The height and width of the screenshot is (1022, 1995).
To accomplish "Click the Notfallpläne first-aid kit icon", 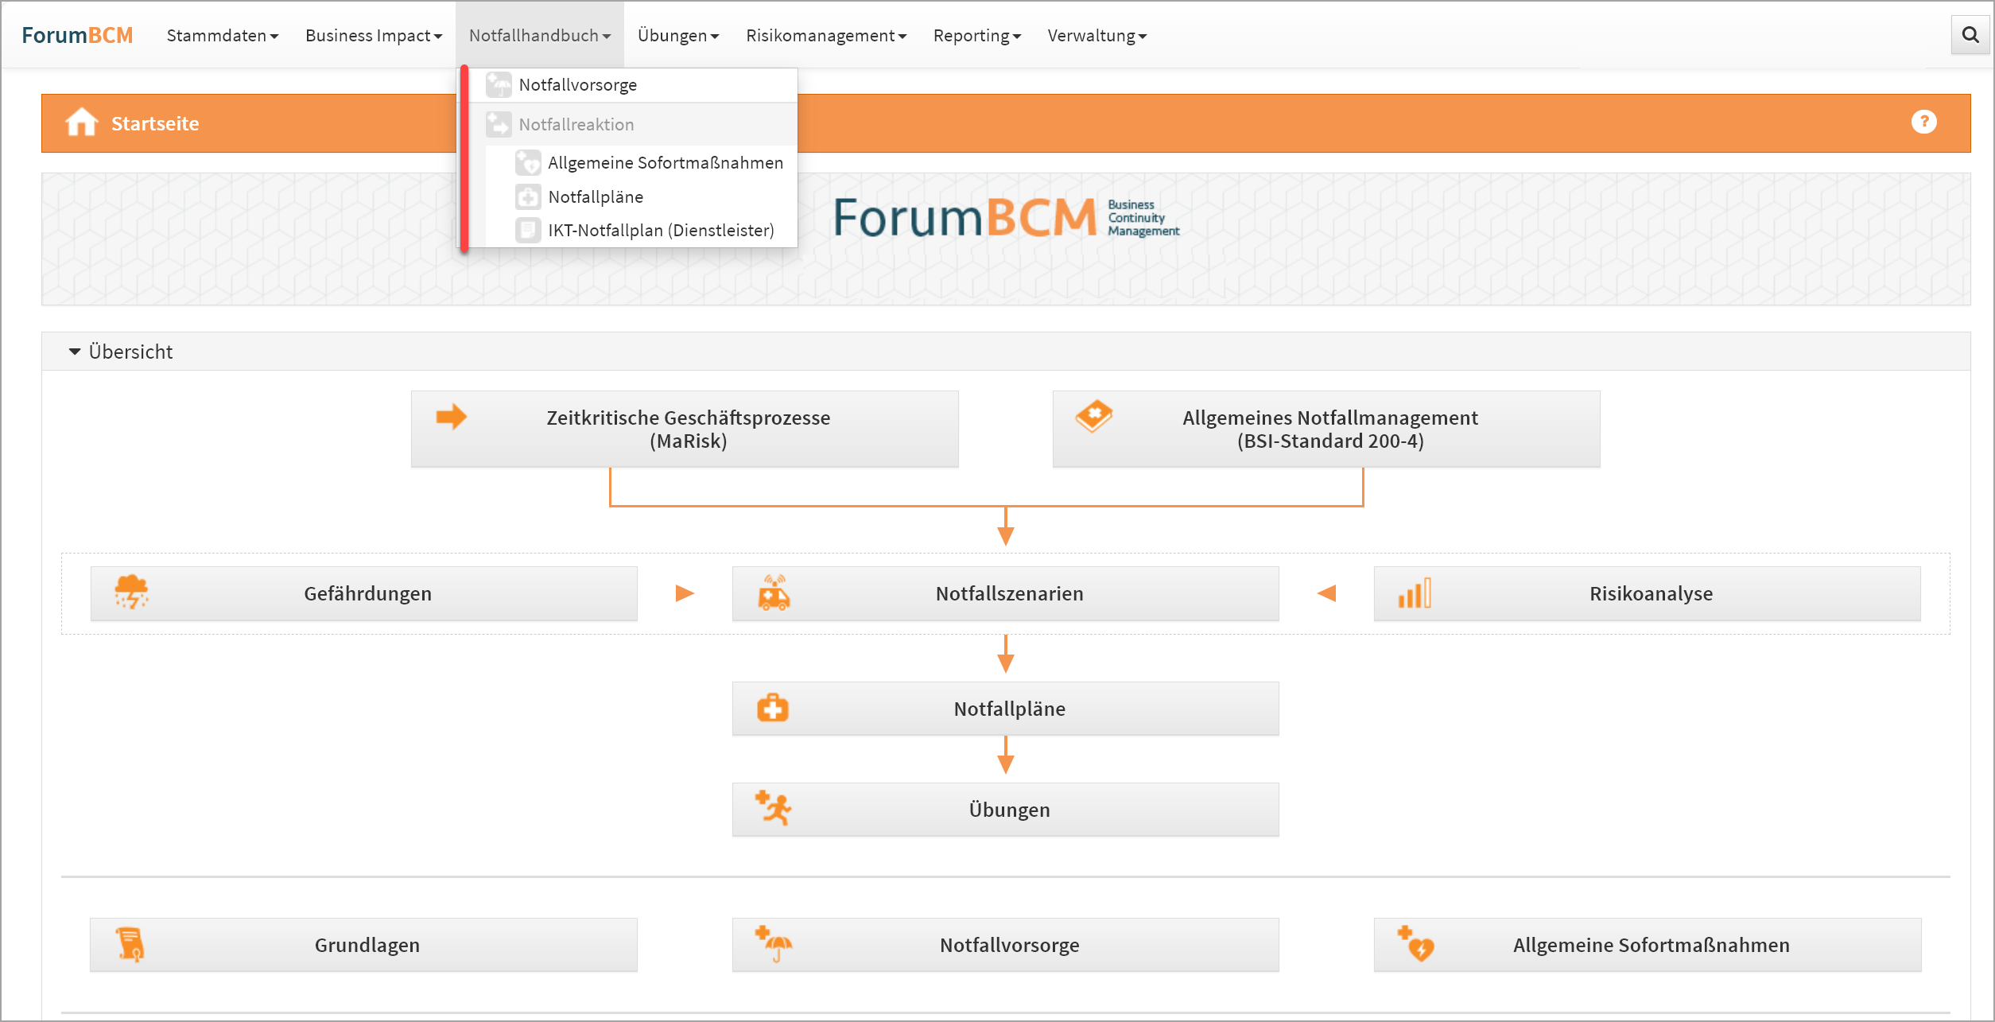I will click(772, 708).
